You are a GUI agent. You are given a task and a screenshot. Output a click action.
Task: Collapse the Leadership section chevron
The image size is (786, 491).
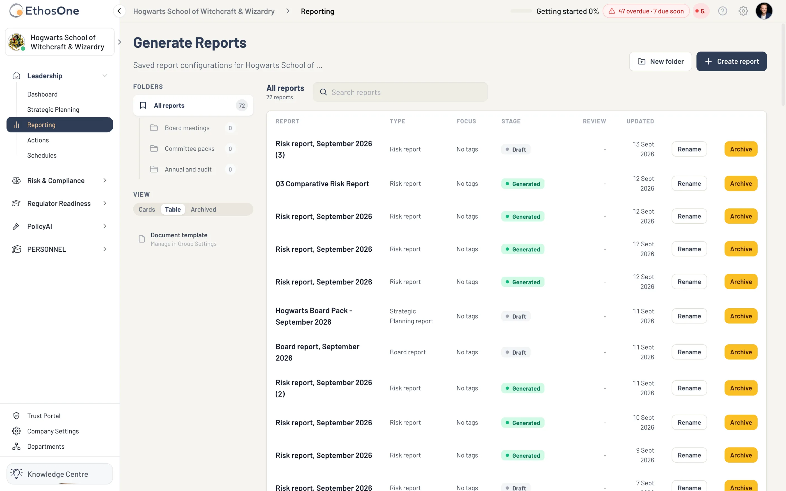105,76
